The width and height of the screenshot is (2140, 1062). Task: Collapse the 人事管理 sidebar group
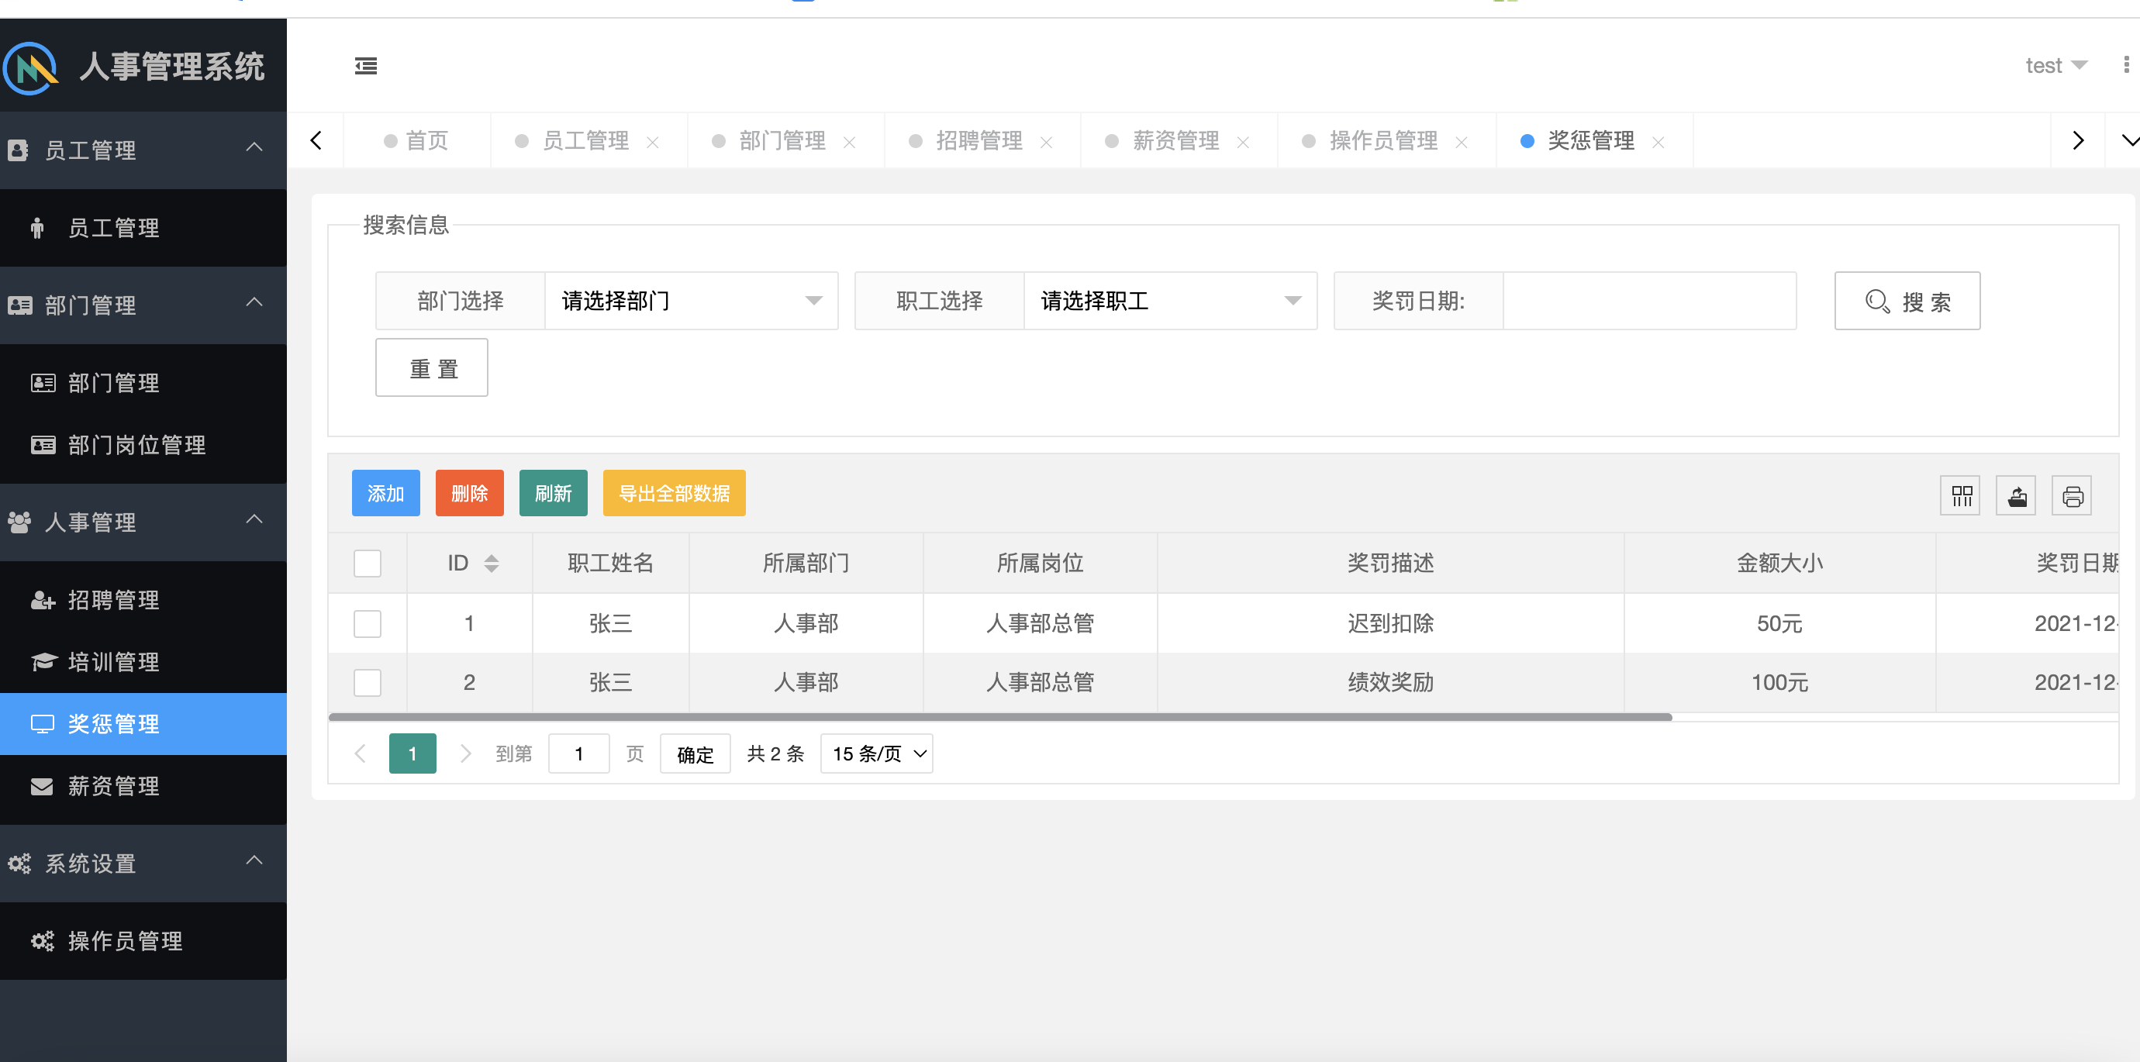[143, 522]
